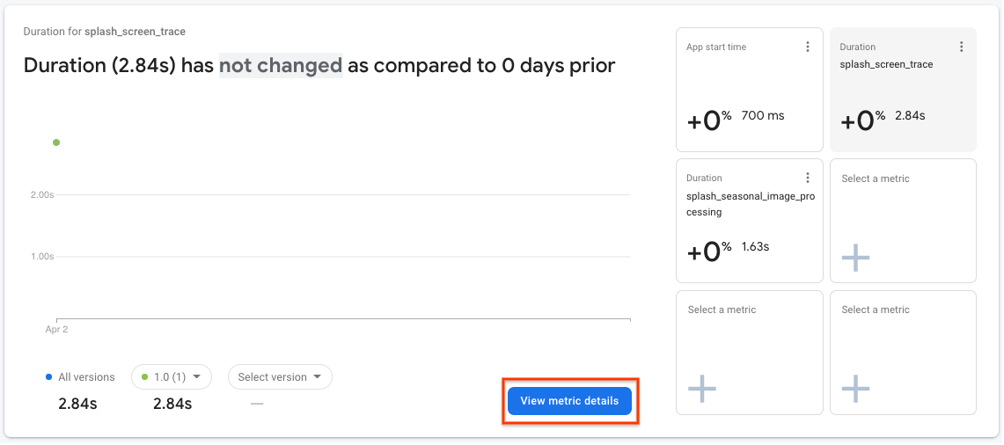Open splash_seasonal_image_processing card options menu

pos(808,179)
